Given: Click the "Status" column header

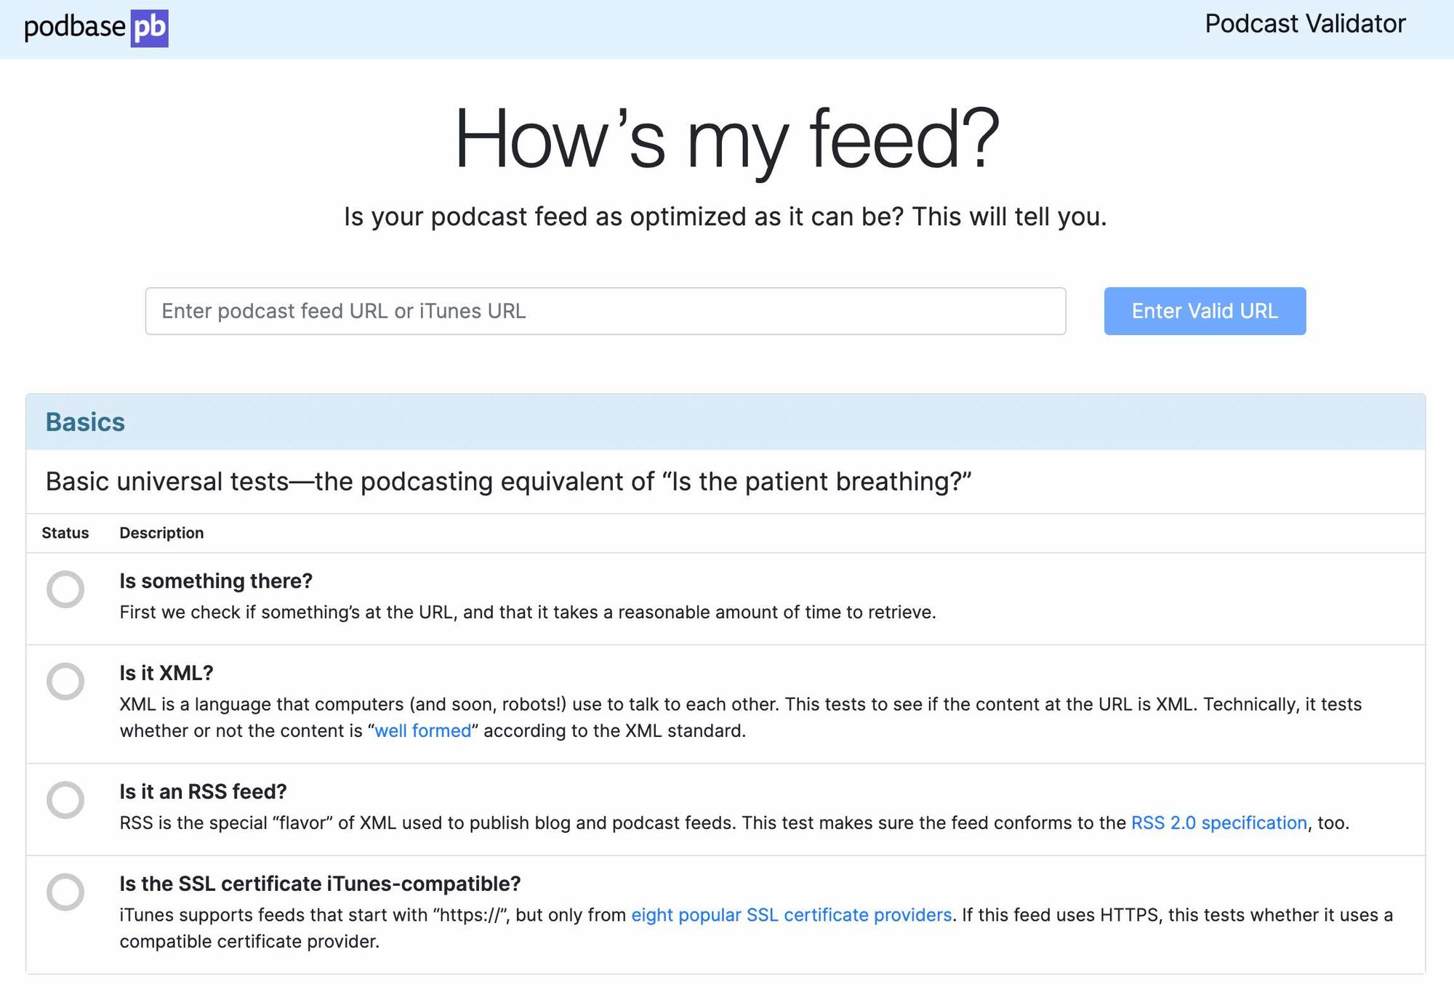Looking at the screenshot, I should [x=65, y=533].
